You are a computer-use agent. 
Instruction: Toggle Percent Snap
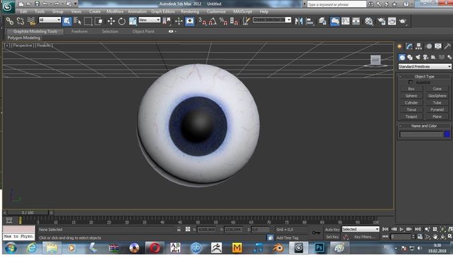[x=223, y=21]
